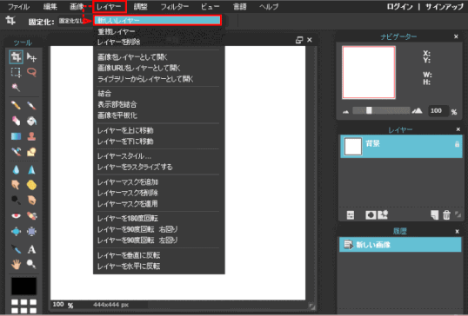Select the Burn hand tool

[31, 201]
